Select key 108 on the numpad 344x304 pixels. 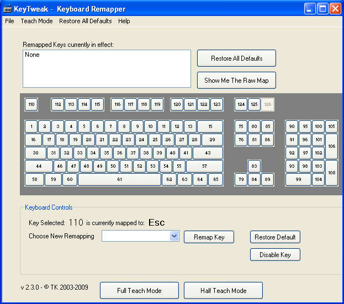[x=331, y=173]
